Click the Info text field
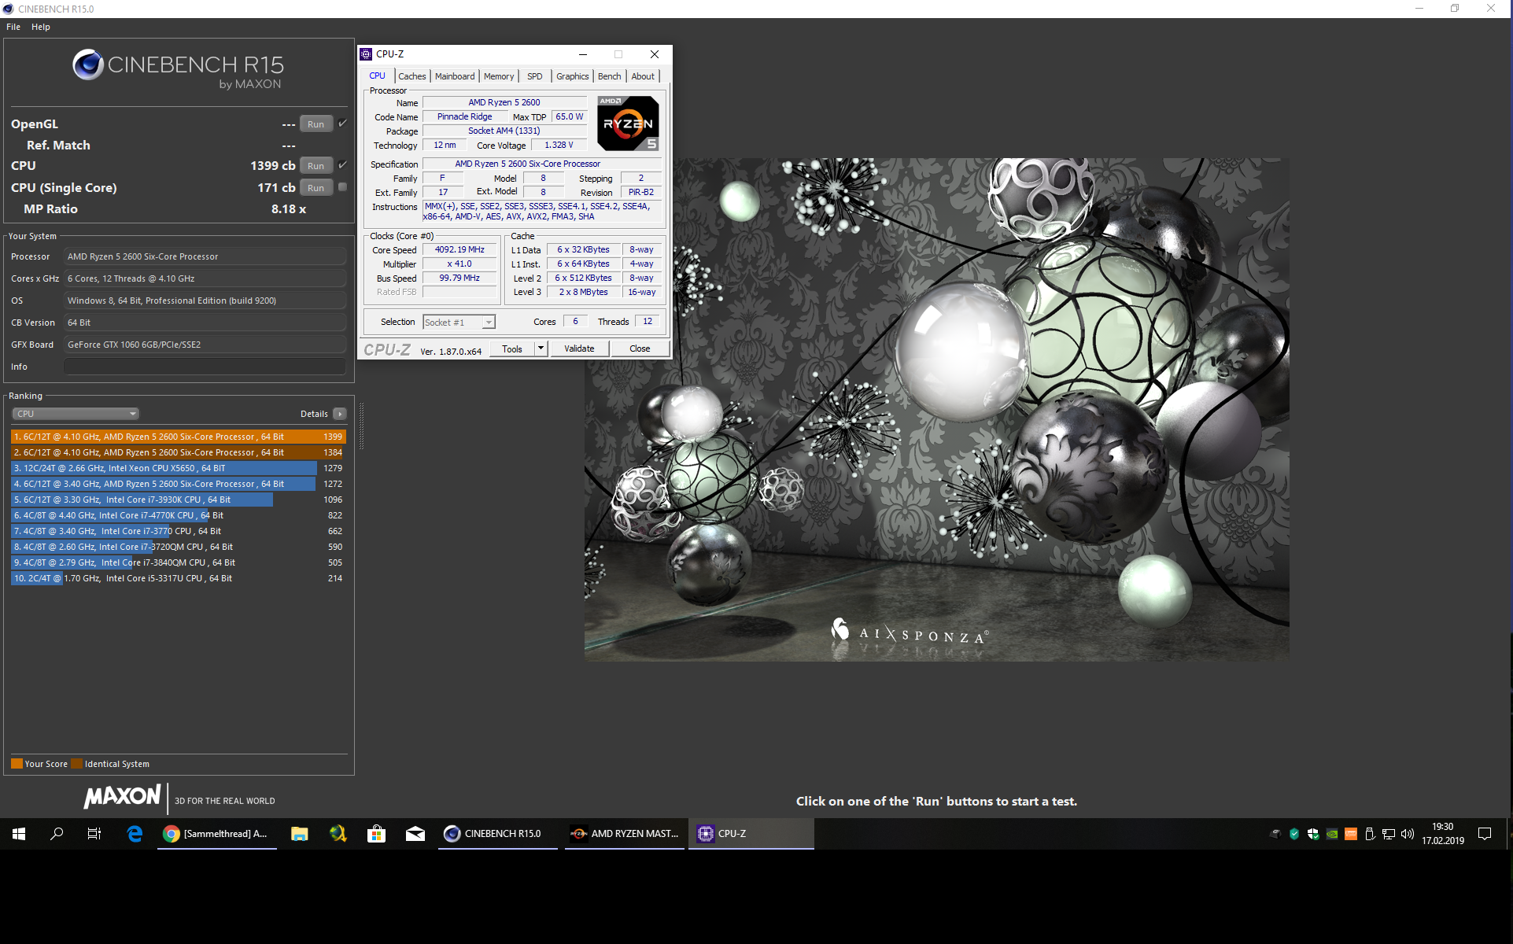This screenshot has height=944, width=1513. [205, 367]
